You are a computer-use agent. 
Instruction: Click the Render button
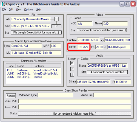[11, 96]
